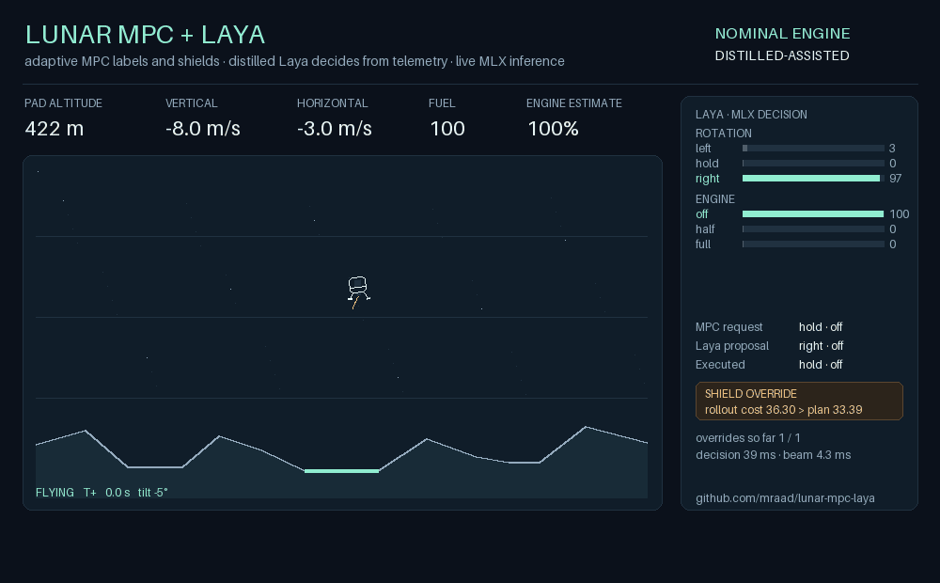Click the Executed value 'hold · off'
The height and width of the screenshot is (583, 940).
pyautogui.click(x=821, y=365)
